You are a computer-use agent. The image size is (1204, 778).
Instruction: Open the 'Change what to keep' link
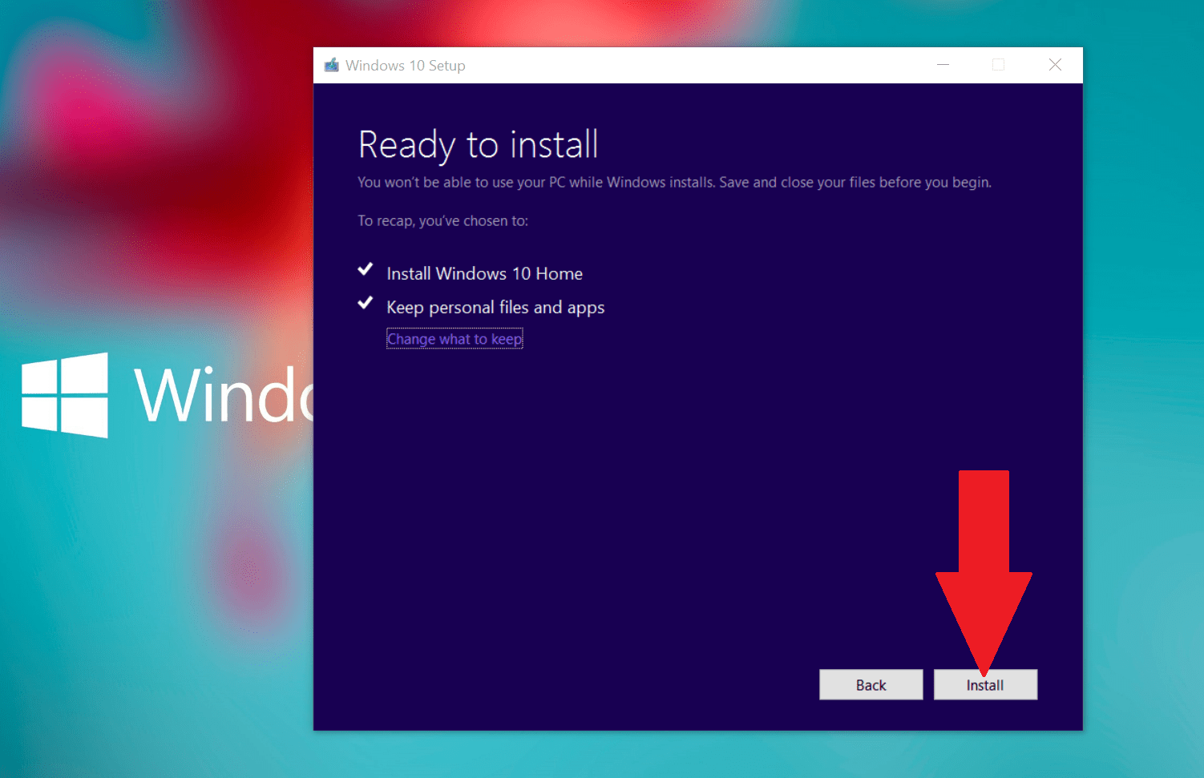(x=455, y=339)
